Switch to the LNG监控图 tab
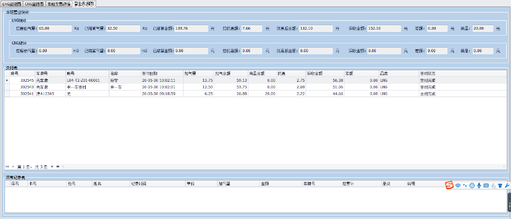The height and width of the screenshot is (219, 511). 12,4
